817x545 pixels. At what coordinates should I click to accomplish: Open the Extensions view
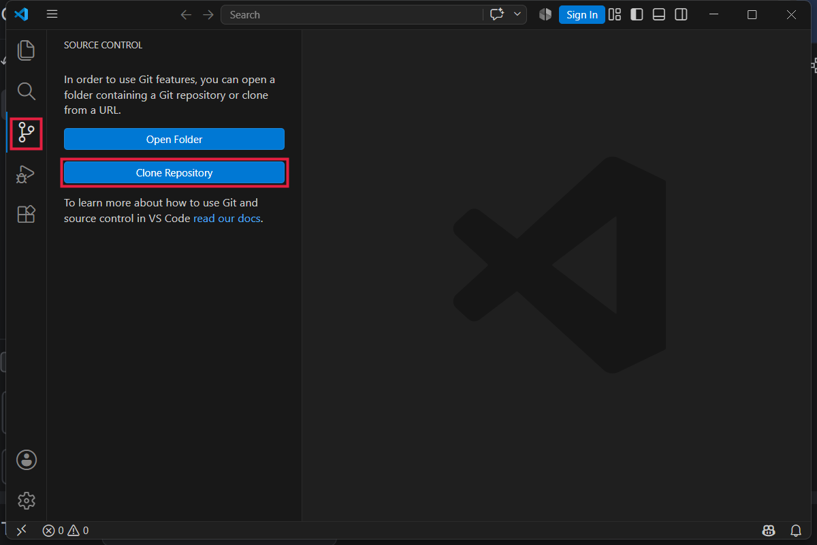click(x=26, y=215)
